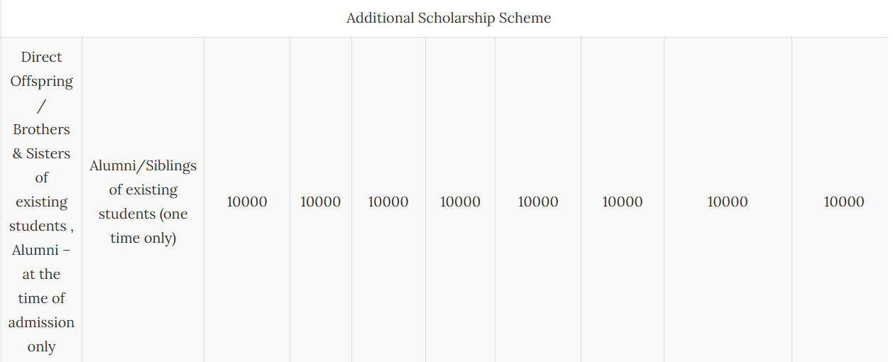Click the standalone slash under Offspring
893x362 pixels.
(41, 106)
